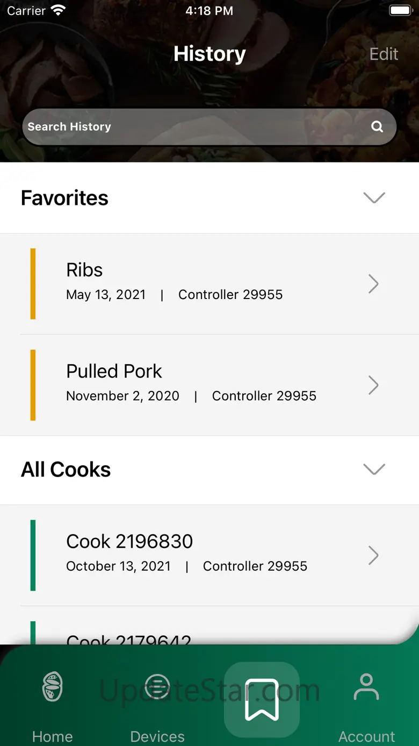Screen dimensions: 419x746
Task: Tap the battery indicator icon
Action: tap(400, 11)
